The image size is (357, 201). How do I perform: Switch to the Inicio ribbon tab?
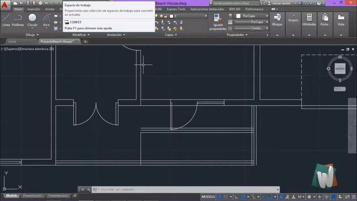tap(18, 9)
